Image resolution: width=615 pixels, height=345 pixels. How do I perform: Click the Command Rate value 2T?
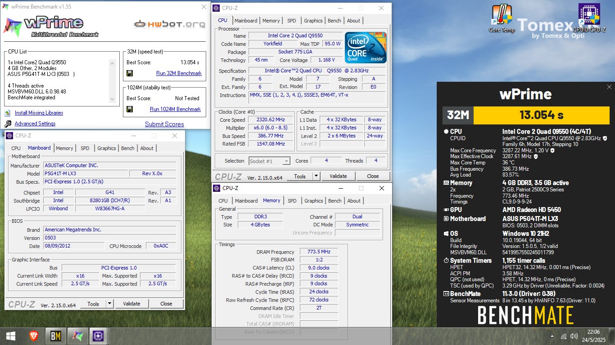point(318,309)
